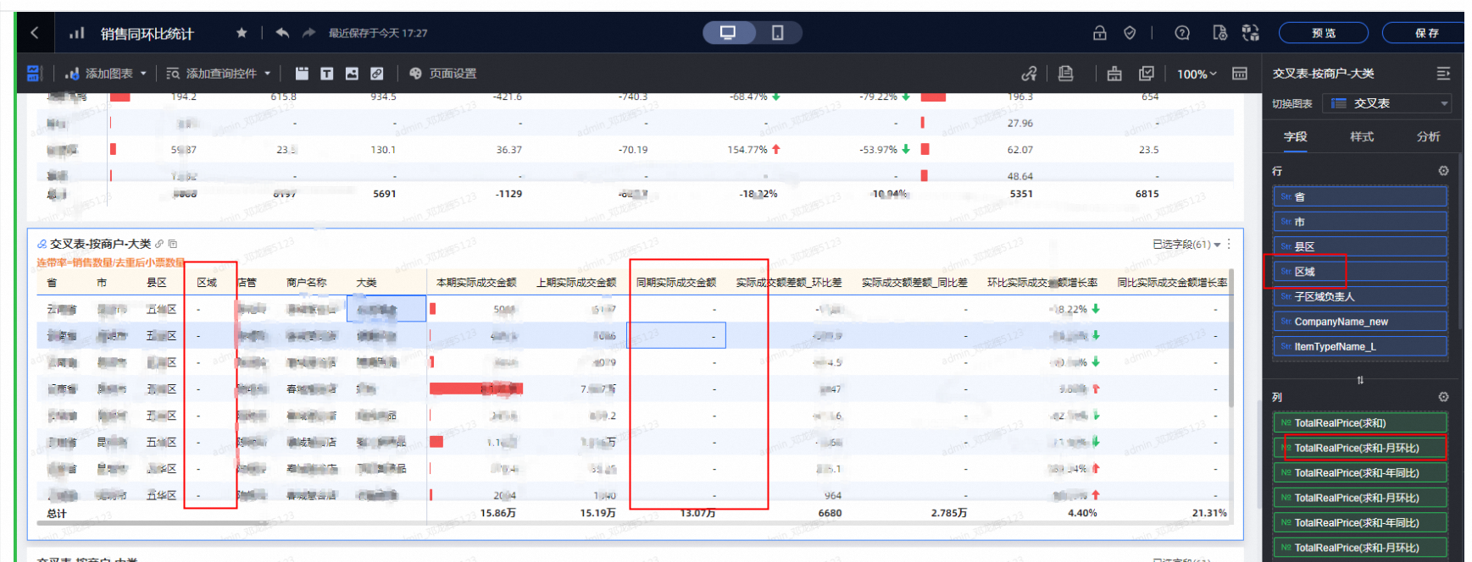Toggle favorite star for 销售同环比统计
This screenshot has height=562, width=1472.
point(242,33)
